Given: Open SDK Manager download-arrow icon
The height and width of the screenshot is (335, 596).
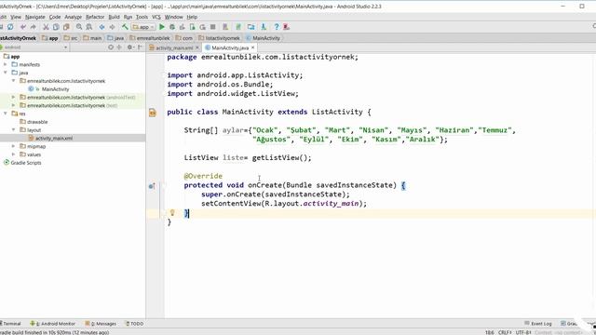Looking at the screenshot, I should (x=264, y=27).
